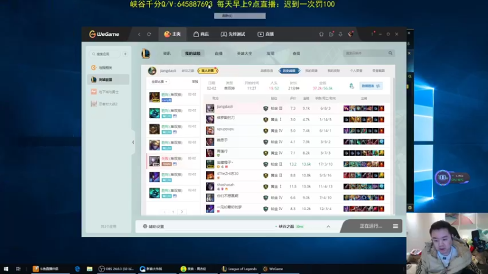
Task: Click item icons in jiangdaoli row
Action: [364, 108]
